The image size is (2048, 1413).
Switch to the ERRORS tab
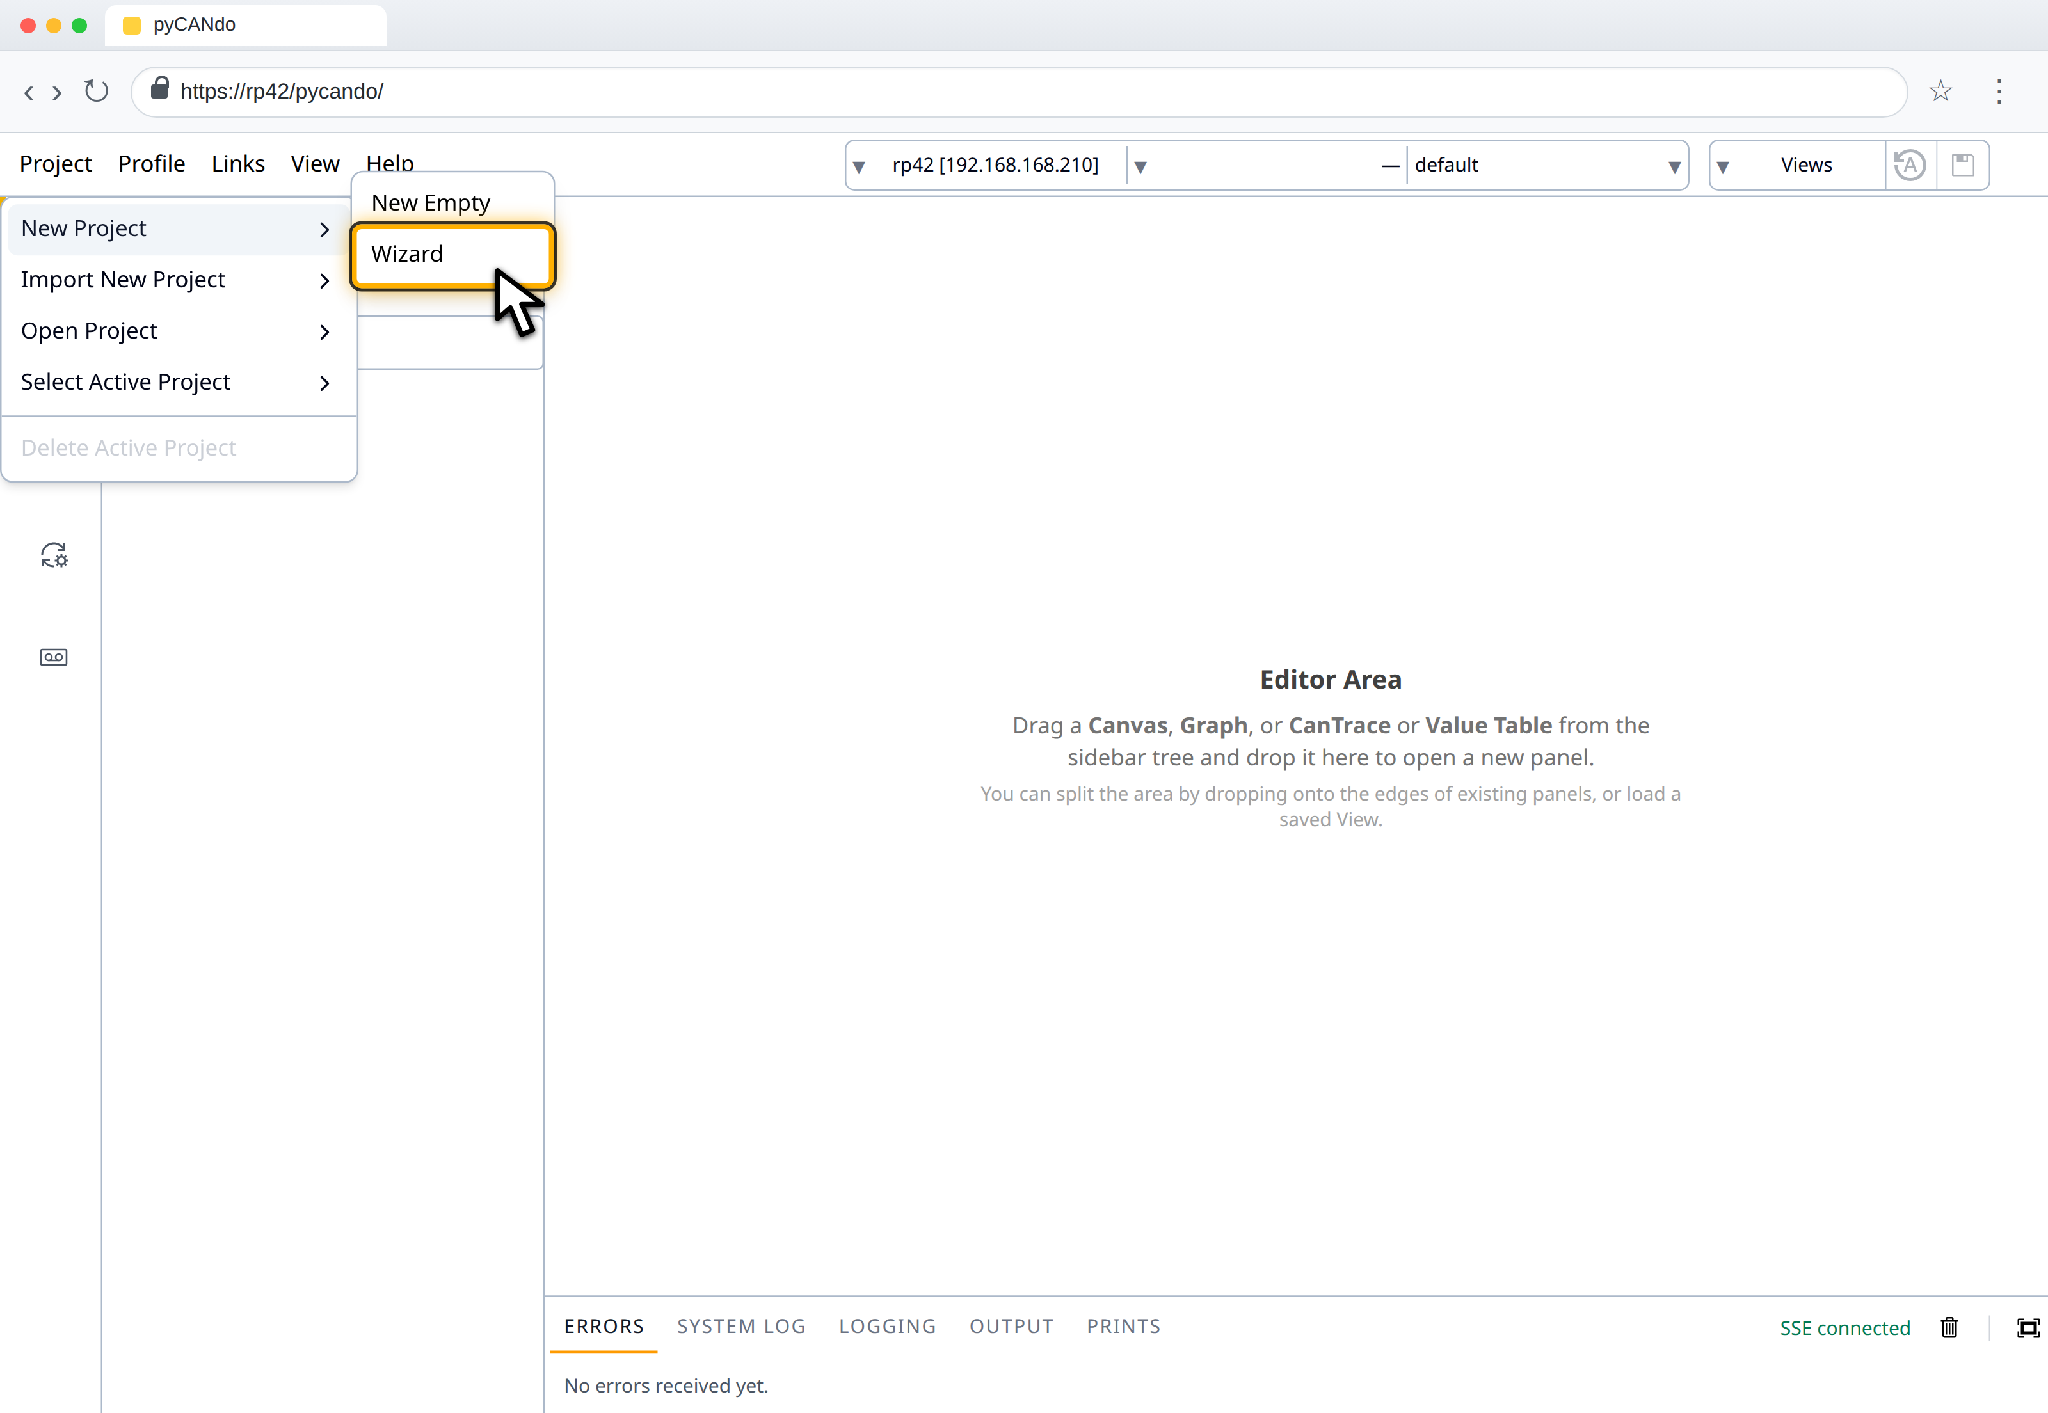click(604, 1326)
